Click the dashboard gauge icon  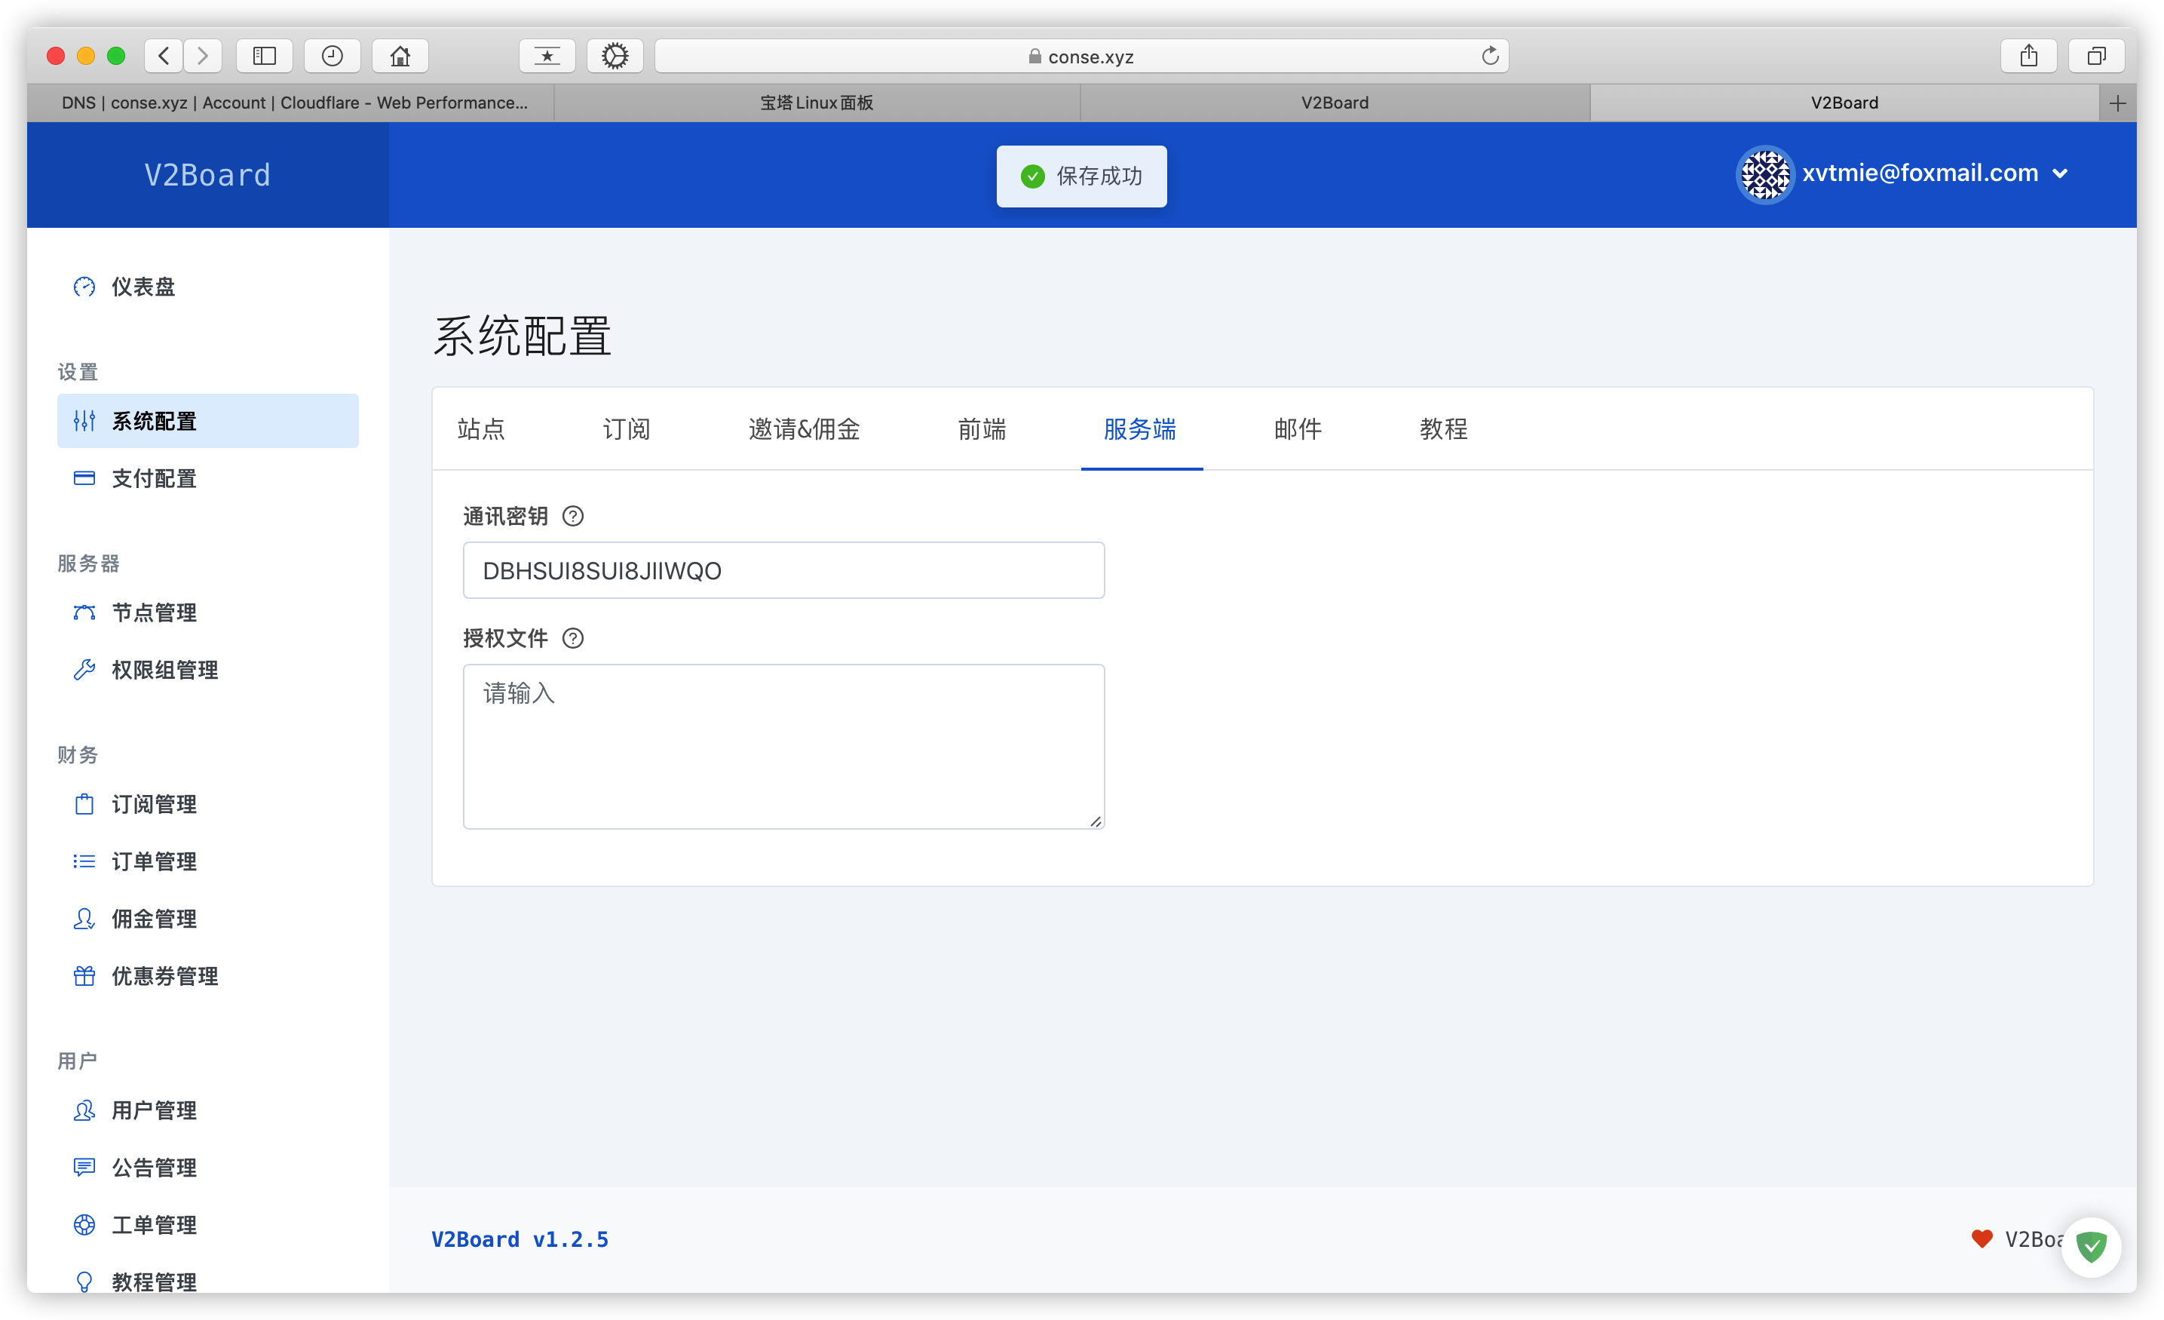84,287
